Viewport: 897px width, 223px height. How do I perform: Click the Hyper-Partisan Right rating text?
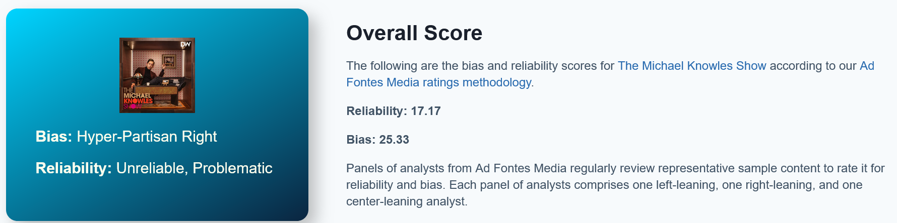147,137
